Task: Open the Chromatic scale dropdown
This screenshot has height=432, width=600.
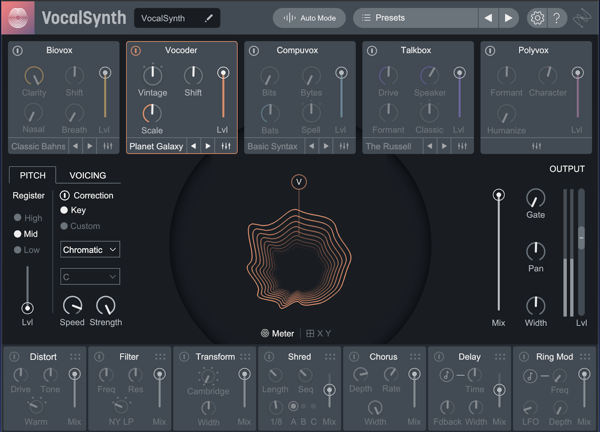Action: [90, 249]
